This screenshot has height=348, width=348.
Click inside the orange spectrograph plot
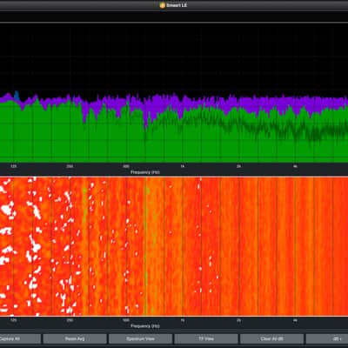click(174, 246)
